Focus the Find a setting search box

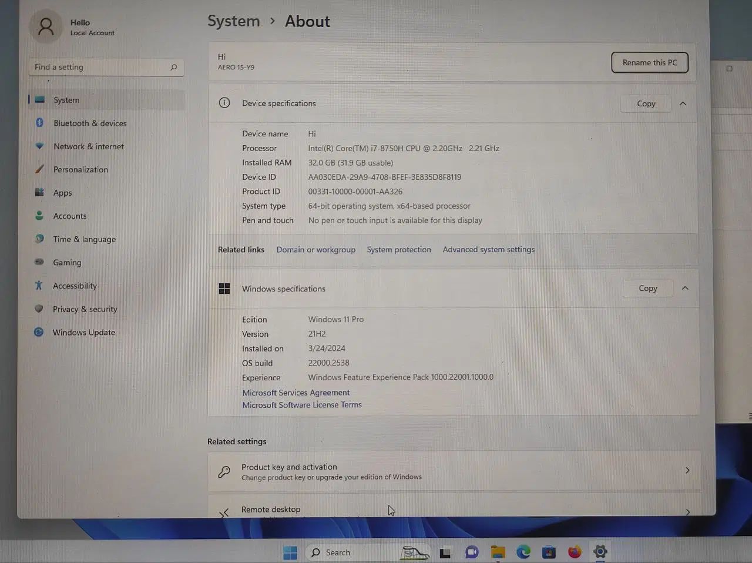tap(106, 67)
